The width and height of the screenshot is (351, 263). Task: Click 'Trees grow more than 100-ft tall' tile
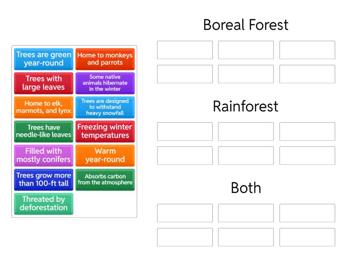tap(43, 180)
